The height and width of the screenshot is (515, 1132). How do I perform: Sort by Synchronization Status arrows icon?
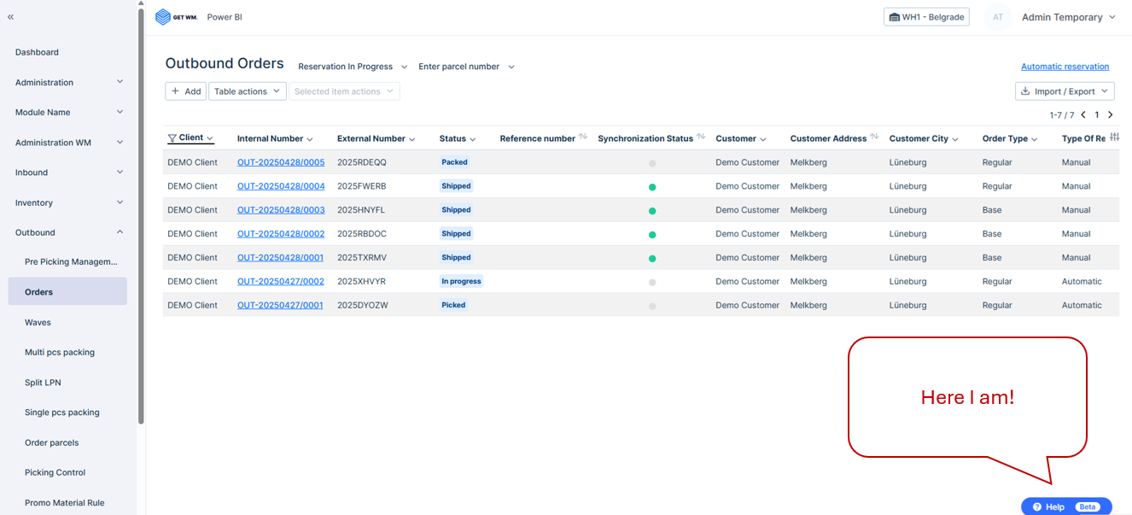[701, 137]
